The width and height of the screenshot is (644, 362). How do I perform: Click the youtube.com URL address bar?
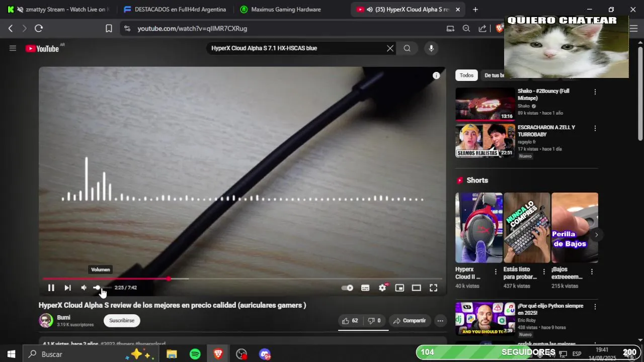pyautogui.click(x=193, y=29)
